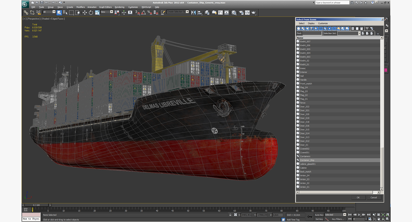Activate the Select Object tool
The width and height of the screenshot is (412, 222).
(59, 12)
